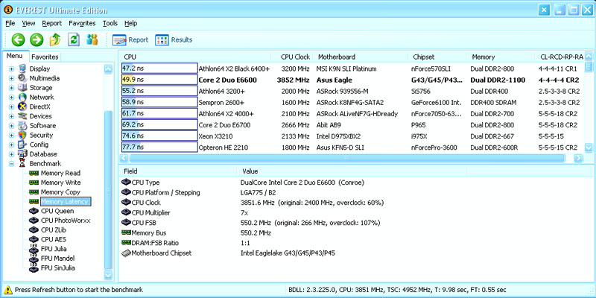Select the Config icon in tree
The image size is (596, 298).
coord(22,145)
